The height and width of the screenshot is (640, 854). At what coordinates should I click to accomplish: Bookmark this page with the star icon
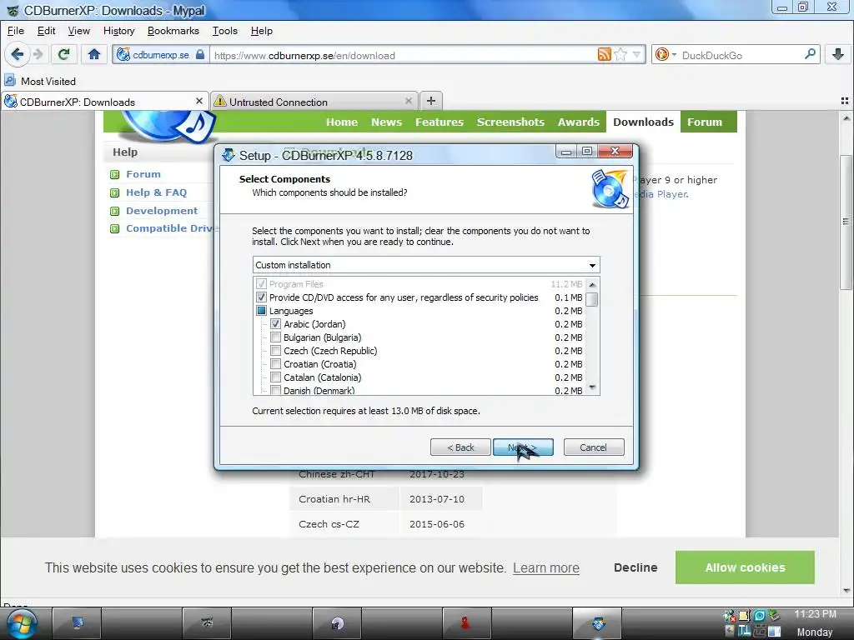(620, 54)
